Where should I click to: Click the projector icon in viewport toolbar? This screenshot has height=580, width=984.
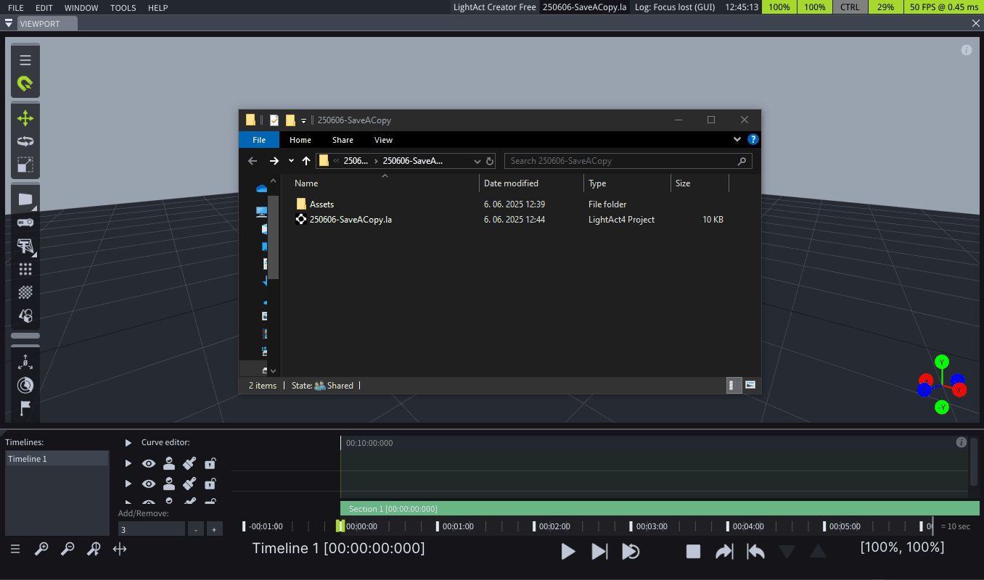click(25, 223)
